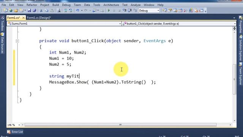Image resolution: width=243 pixels, height=137 pixels.
Task: Uncomment the selected lines icon
Action: coord(71,11)
